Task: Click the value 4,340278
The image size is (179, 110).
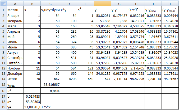Action: pos(170,26)
